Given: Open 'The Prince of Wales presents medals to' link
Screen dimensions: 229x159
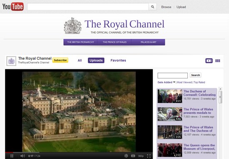Looking at the screenshot, I should tap(198, 111).
